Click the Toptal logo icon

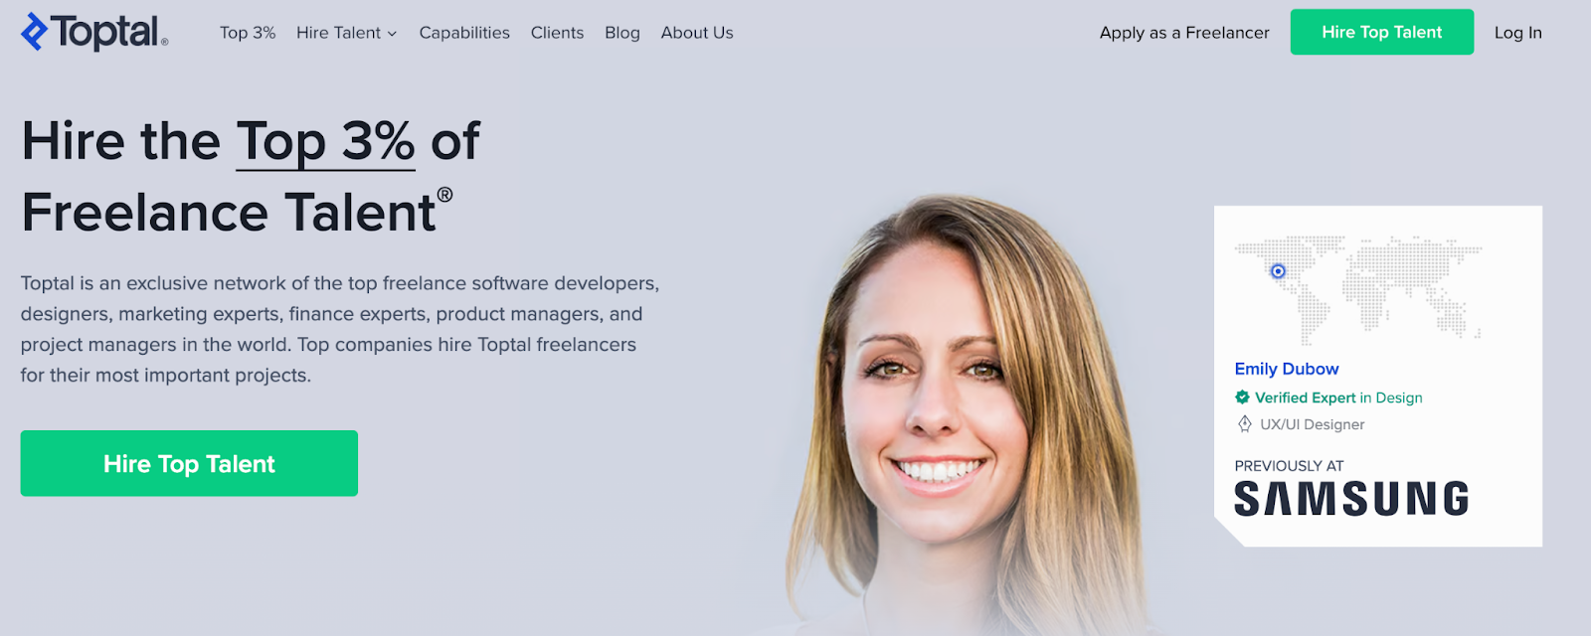(x=35, y=32)
